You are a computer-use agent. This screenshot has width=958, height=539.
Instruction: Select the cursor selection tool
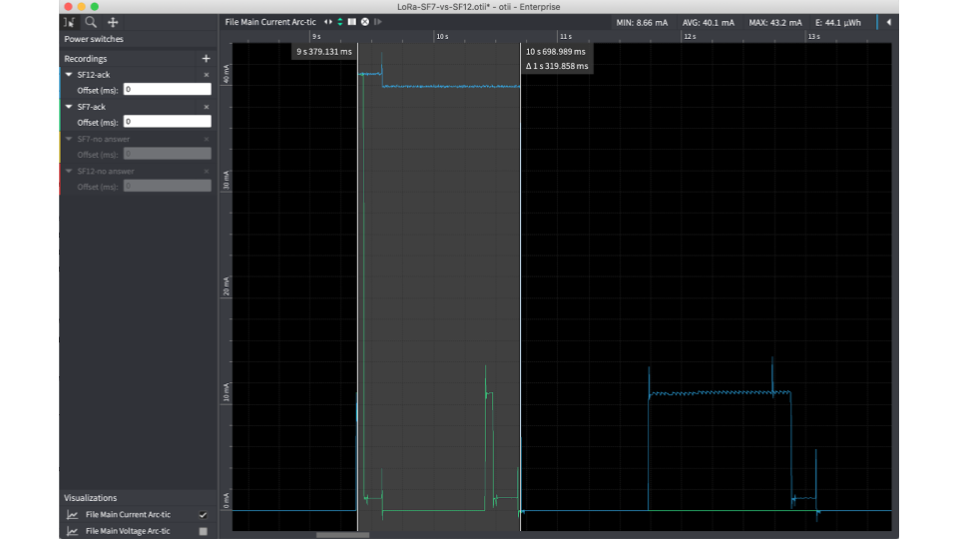(69, 22)
